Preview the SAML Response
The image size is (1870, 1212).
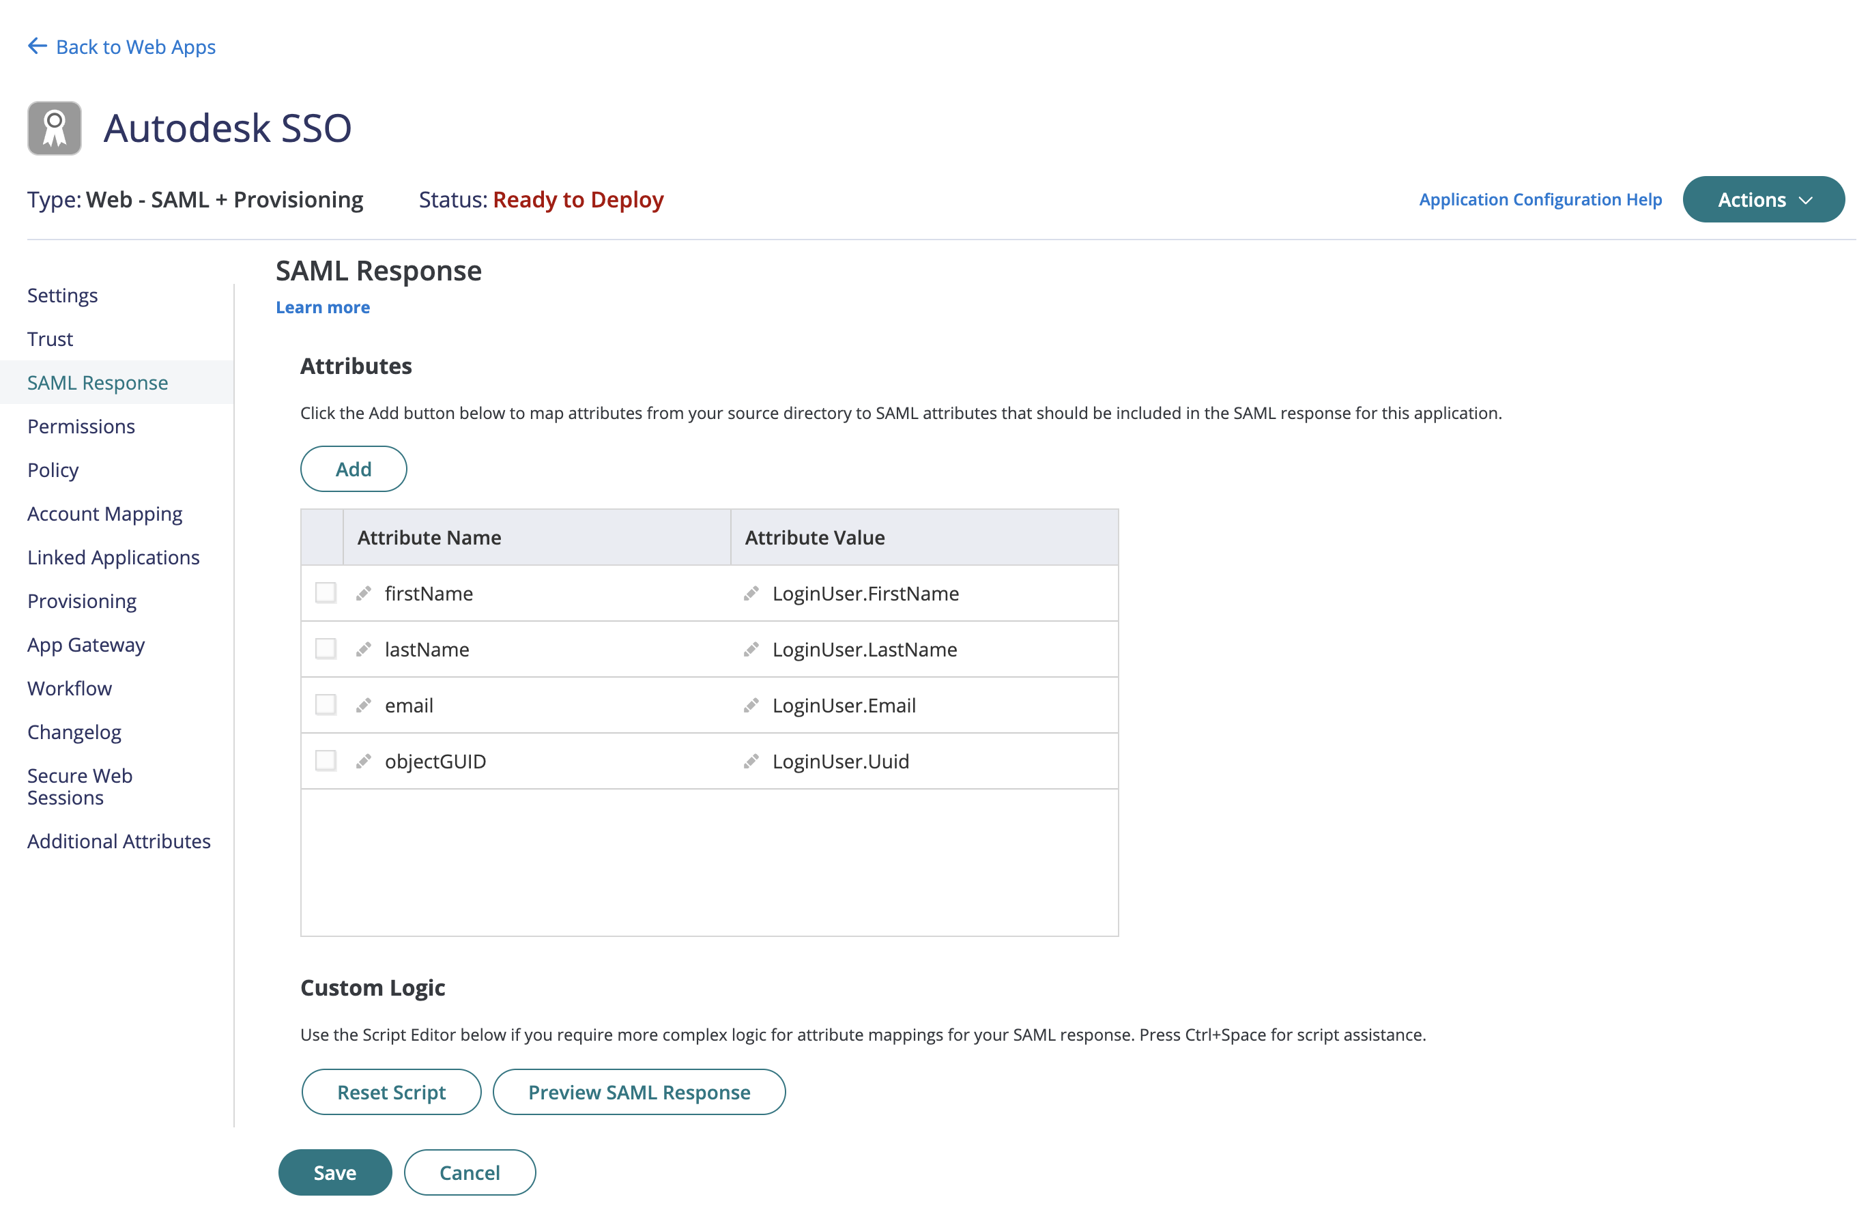pyautogui.click(x=639, y=1092)
